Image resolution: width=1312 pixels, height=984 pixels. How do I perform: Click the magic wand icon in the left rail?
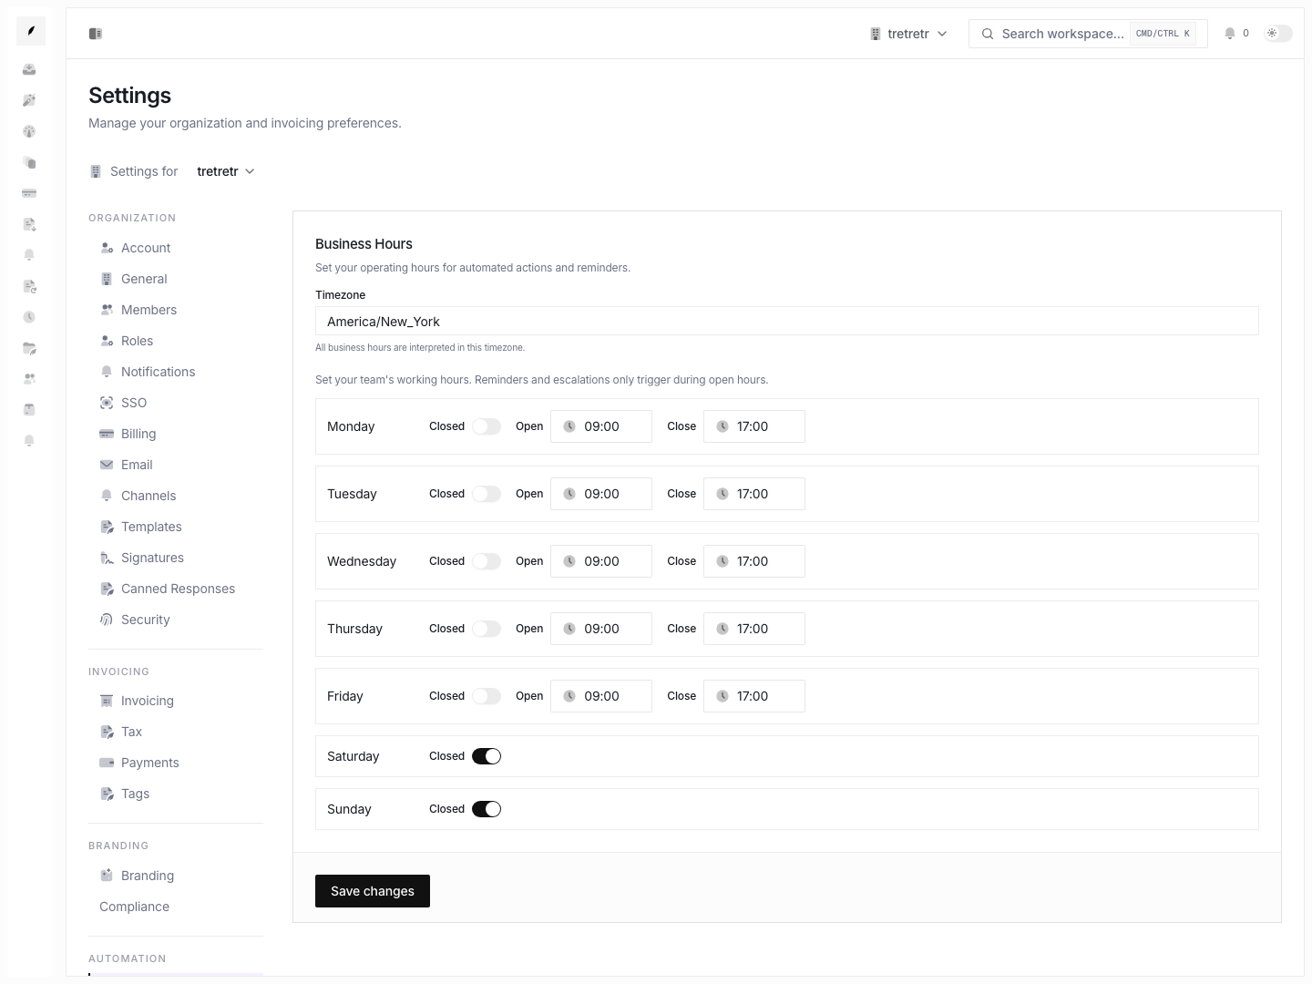[x=29, y=100]
